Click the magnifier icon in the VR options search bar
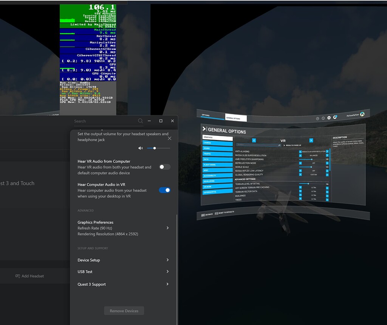Image resolution: width=387 pixels, height=325 pixels. (x=279, y=145)
